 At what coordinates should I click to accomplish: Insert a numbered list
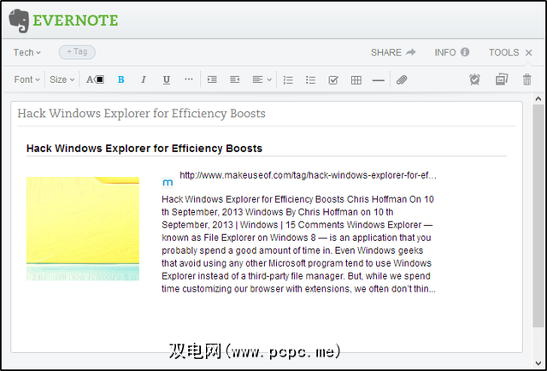(288, 80)
